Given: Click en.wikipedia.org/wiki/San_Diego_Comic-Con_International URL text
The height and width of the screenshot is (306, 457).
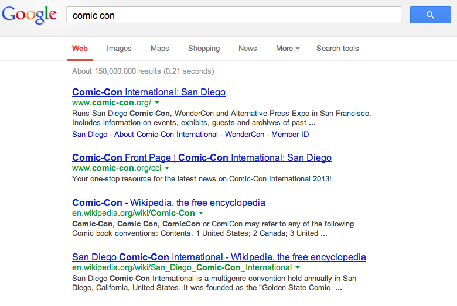Looking at the screenshot, I should (182, 267).
